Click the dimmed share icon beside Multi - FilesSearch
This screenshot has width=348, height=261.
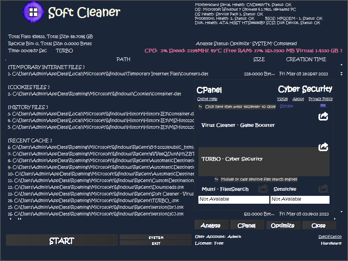(263, 189)
